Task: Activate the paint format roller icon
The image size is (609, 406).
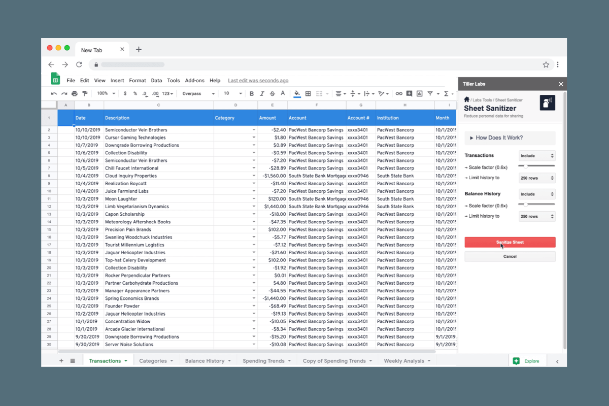Action: pos(85,93)
